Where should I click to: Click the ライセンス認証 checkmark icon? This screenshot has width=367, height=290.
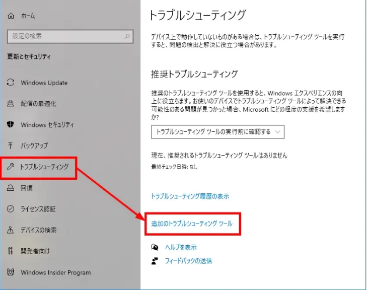click(11, 208)
